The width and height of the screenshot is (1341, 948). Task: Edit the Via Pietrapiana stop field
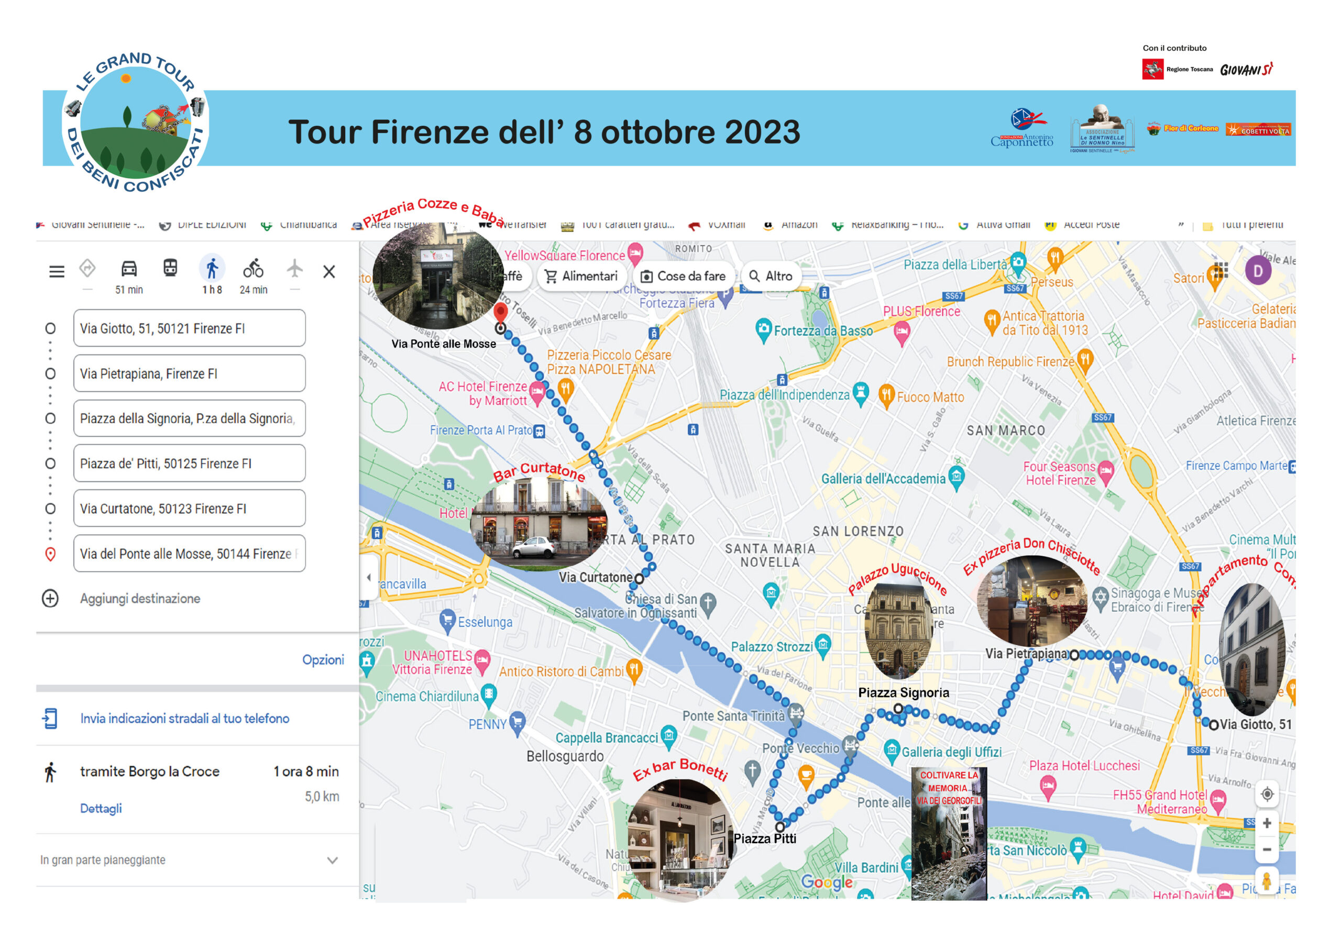189,373
